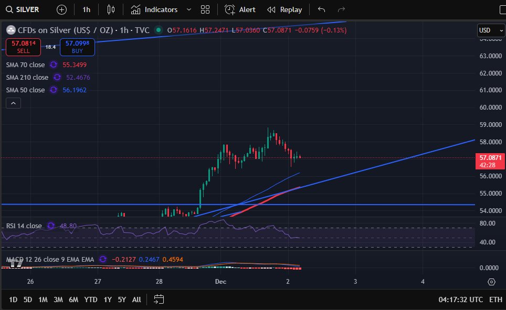Click the add symbol plus icon
Screen dimensions: 506x310
tap(62, 9)
